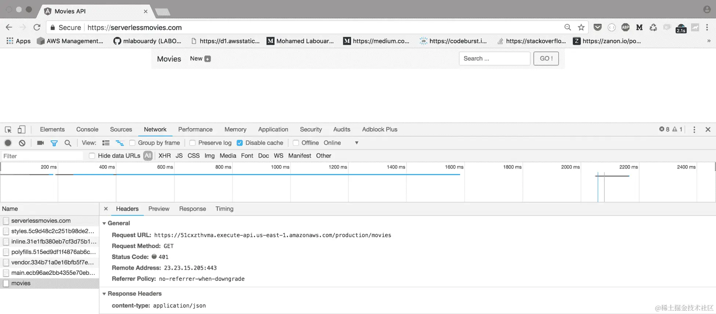The width and height of the screenshot is (716, 314).
Task: Open network search with magnifier icon
Action: point(68,143)
